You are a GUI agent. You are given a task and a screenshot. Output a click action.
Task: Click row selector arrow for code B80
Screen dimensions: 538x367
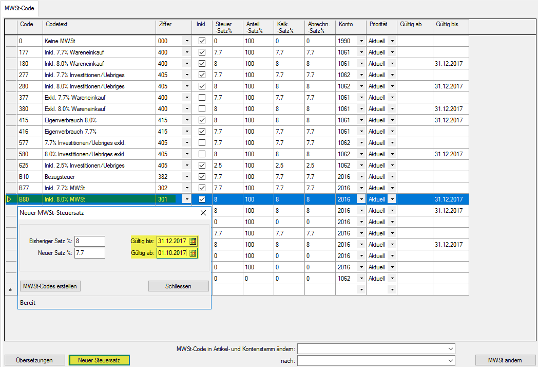pos(10,199)
